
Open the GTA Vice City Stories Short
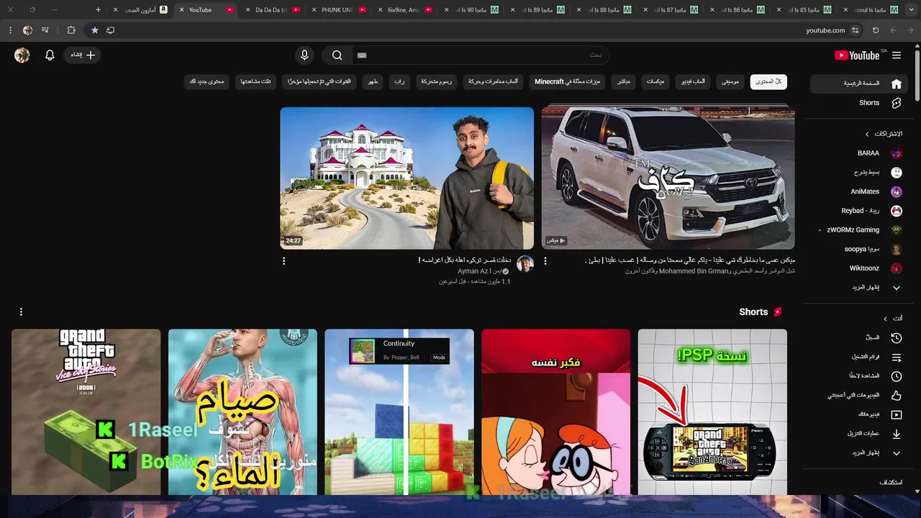pyautogui.click(x=86, y=412)
